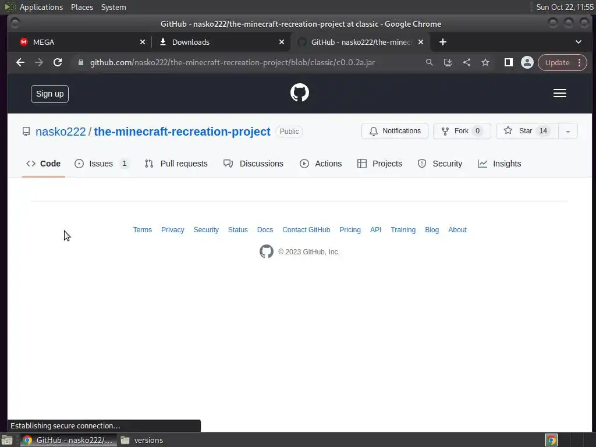This screenshot has width=596, height=447.
Task: Click the Chrome Update button
Action: [557, 62]
